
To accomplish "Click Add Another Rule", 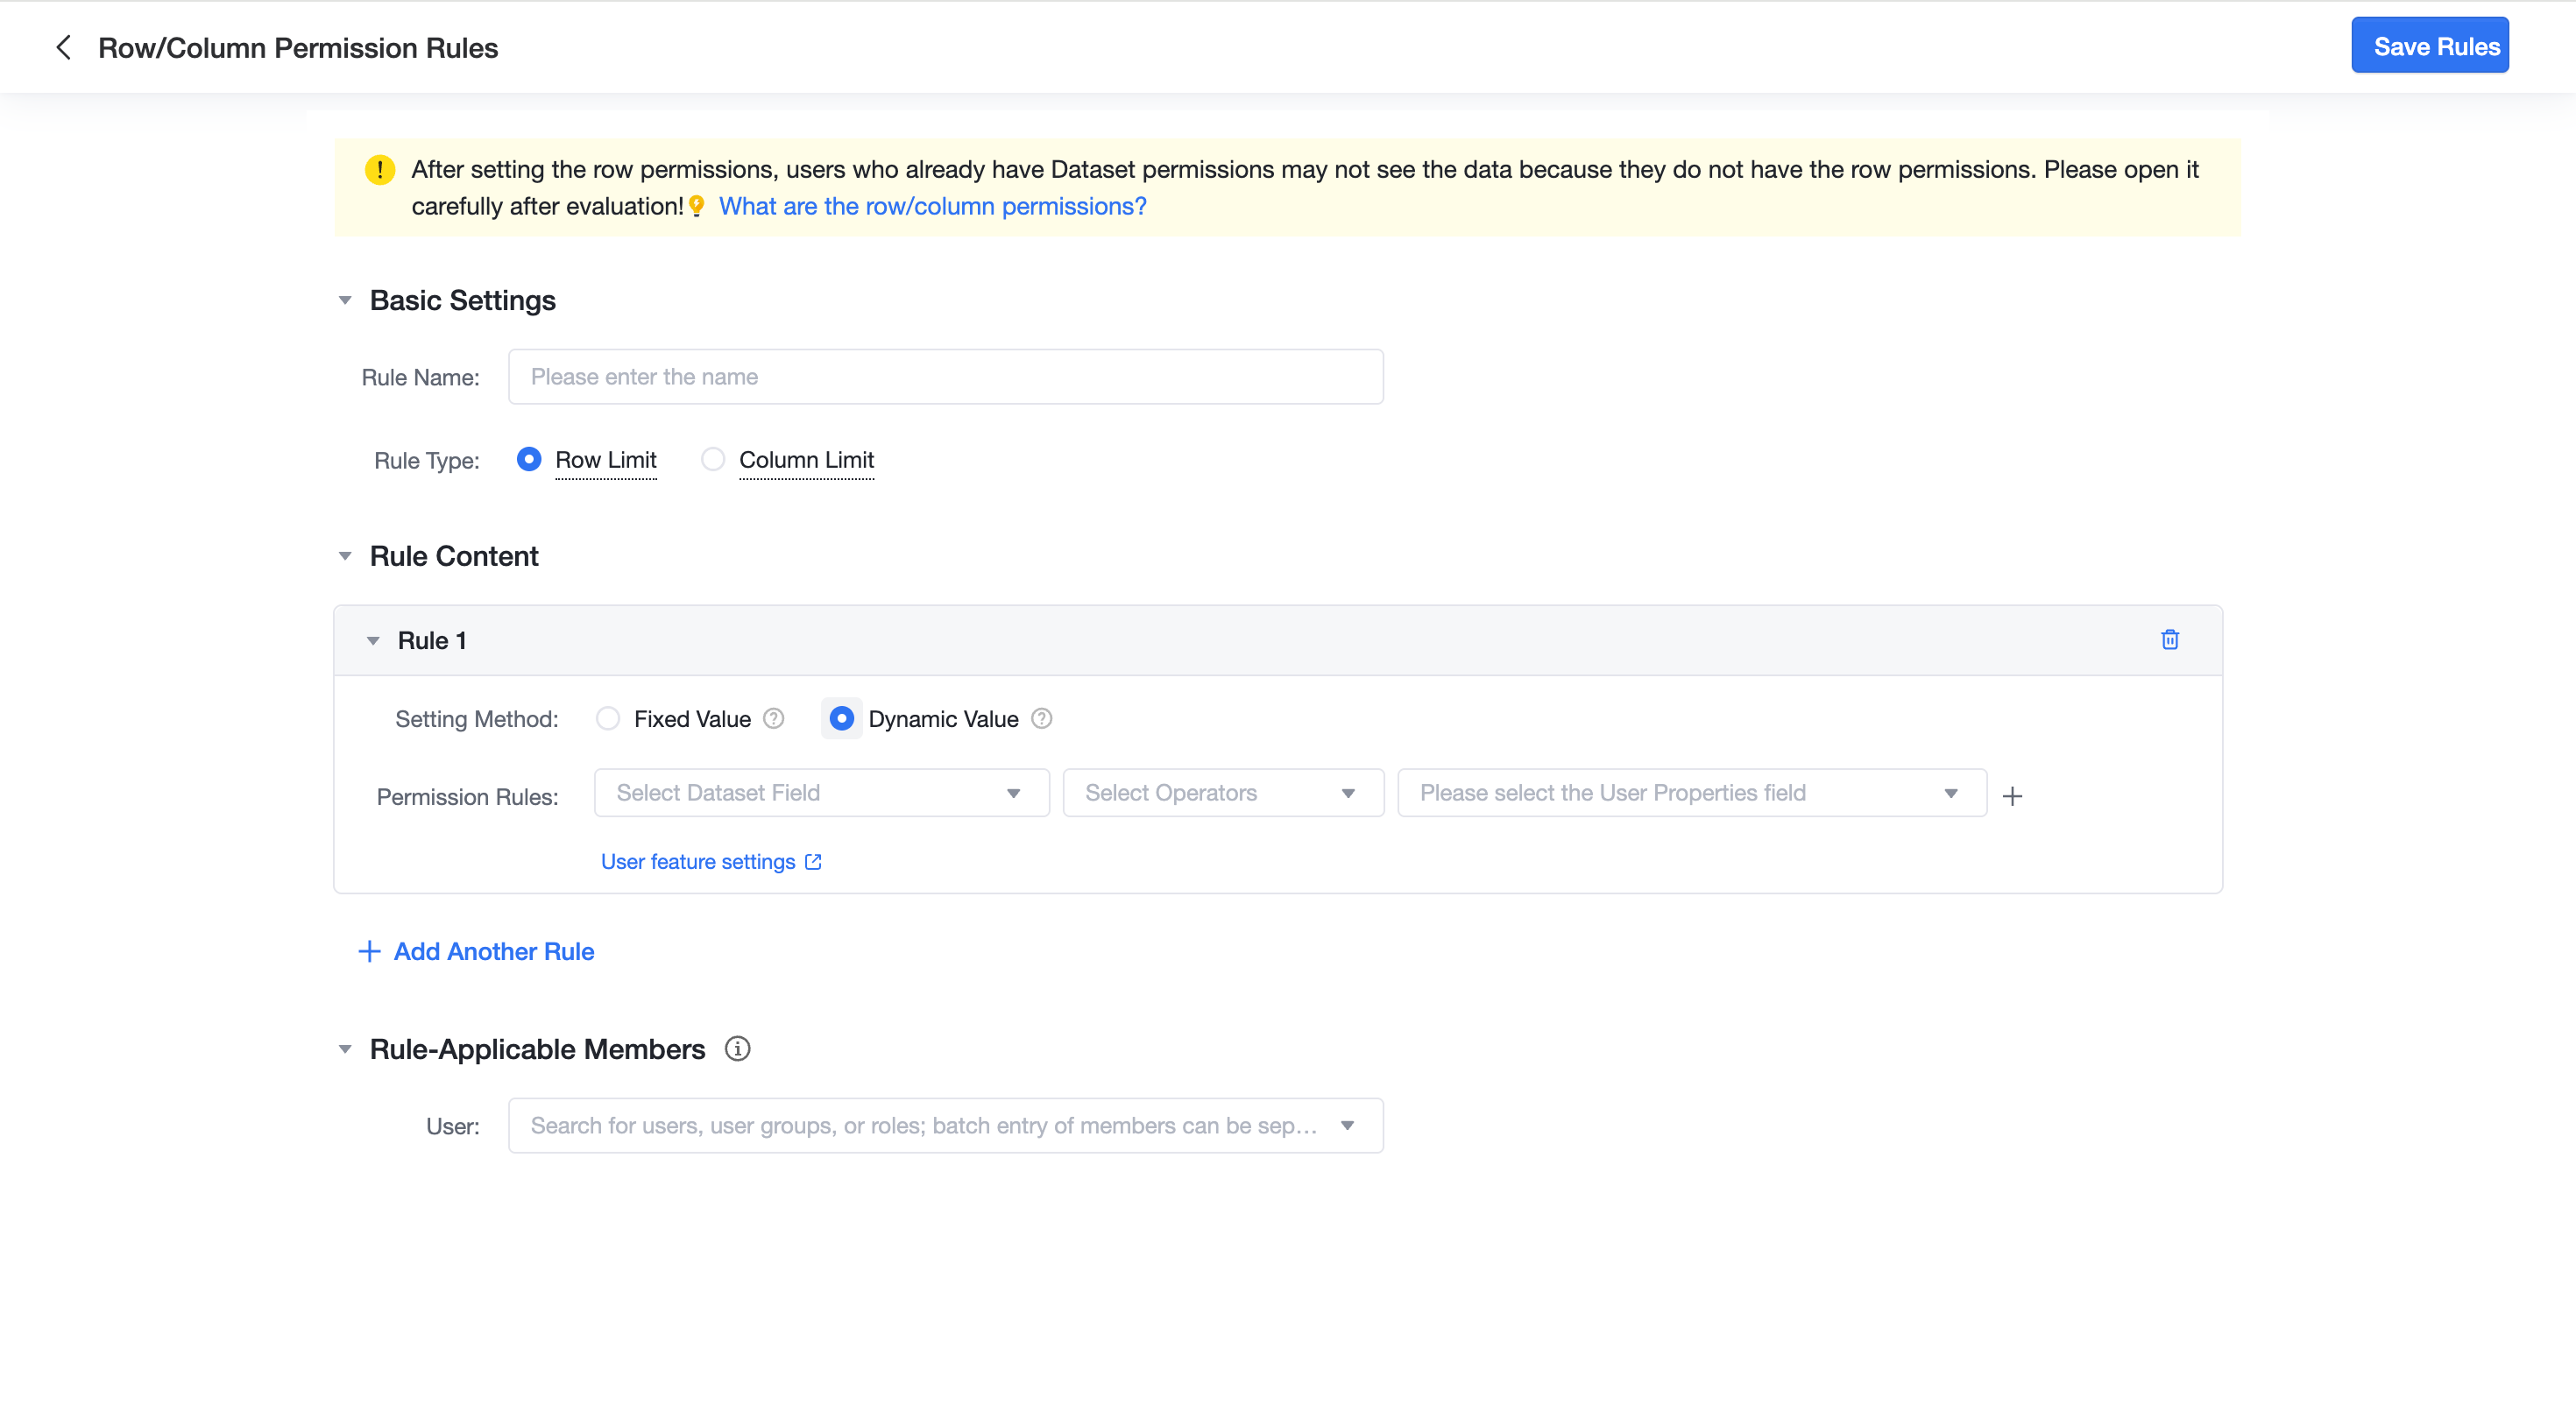I will click(476, 952).
